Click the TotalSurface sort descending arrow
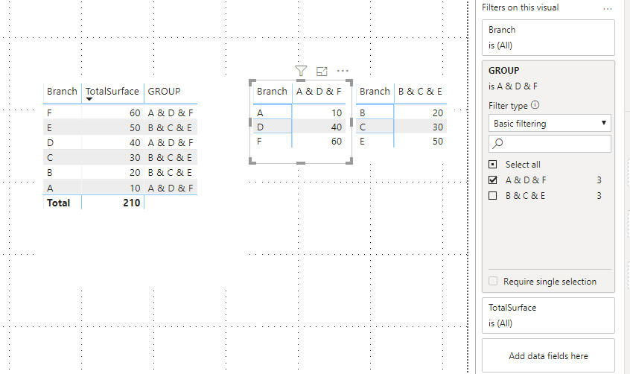Image resolution: width=630 pixels, height=374 pixels. tap(89, 99)
